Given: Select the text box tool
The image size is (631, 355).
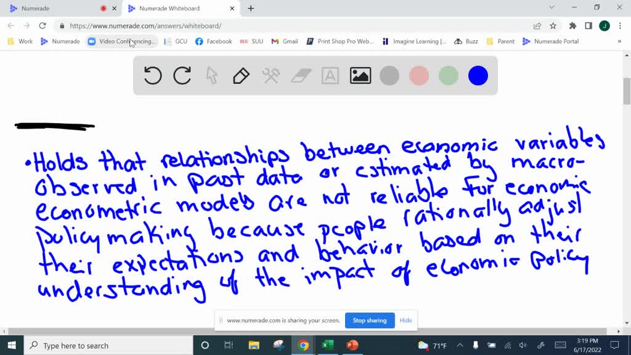Looking at the screenshot, I should click(330, 76).
